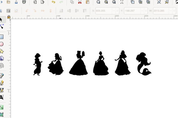This screenshot has height=118, width=178.
Task: Select the Mesh gradient tool
Action: [2, 115]
